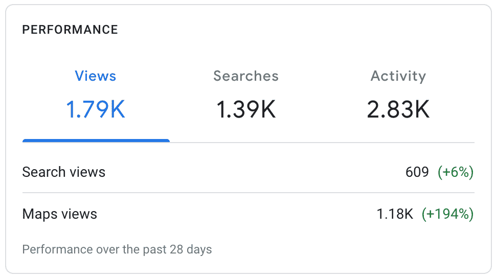Click the blue active tab underline
Image resolution: width=496 pixels, height=278 pixels.
[x=96, y=141]
